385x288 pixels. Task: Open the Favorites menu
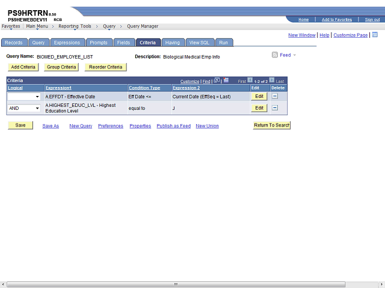(11, 26)
